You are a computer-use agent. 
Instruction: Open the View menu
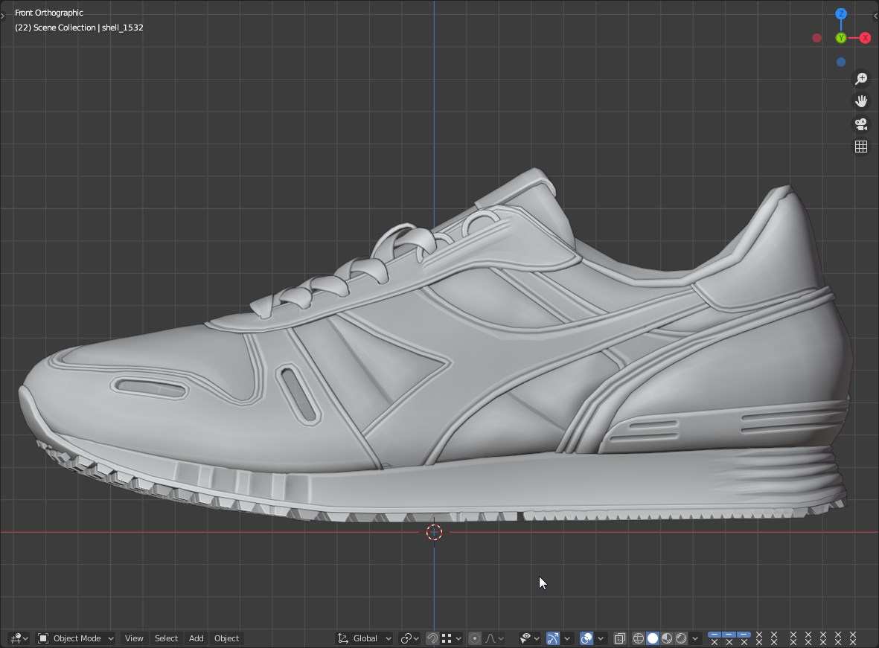point(134,638)
